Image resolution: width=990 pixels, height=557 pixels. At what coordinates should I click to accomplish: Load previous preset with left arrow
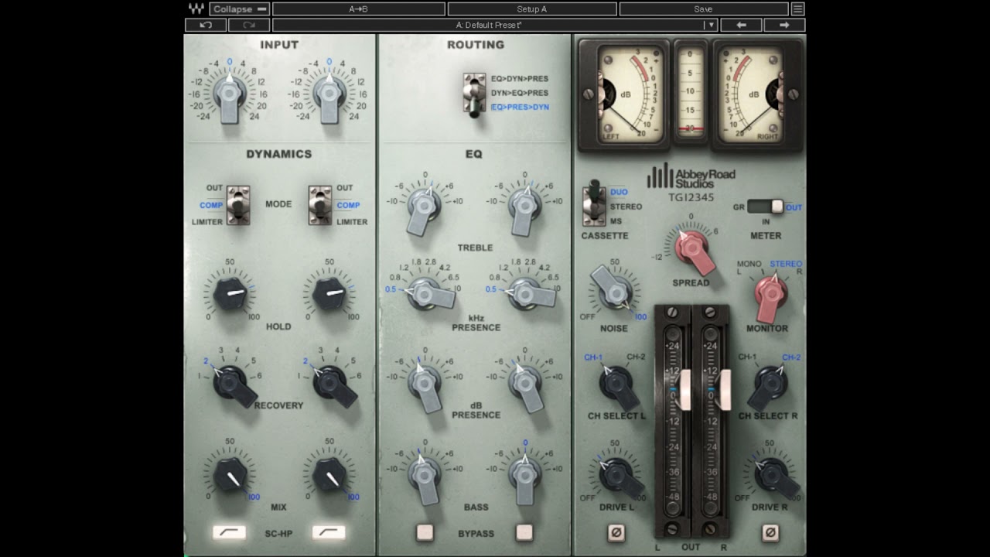click(x=741, y=25)
